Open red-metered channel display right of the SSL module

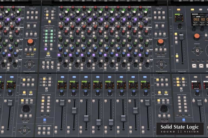(196, 85)
